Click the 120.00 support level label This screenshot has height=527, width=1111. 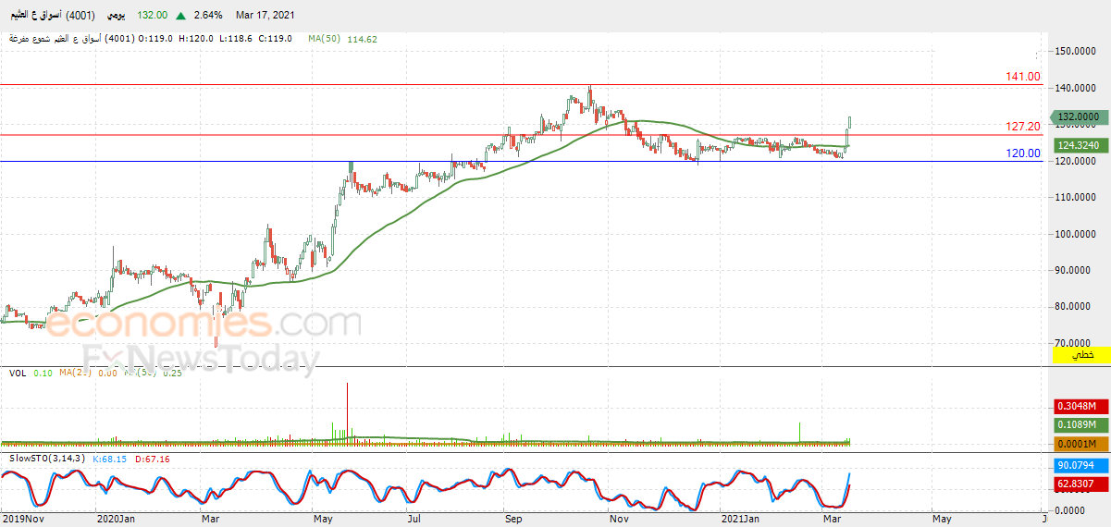point(1023,153)
